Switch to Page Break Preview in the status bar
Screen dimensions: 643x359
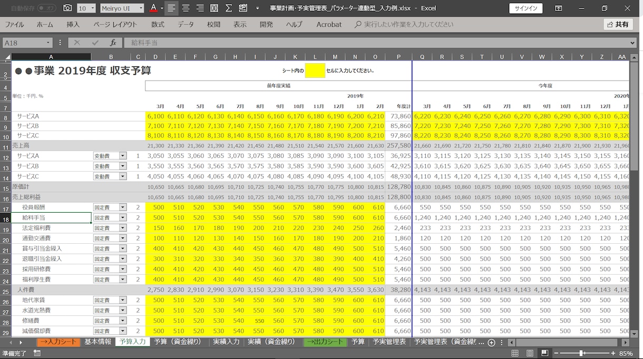[545, 354]
